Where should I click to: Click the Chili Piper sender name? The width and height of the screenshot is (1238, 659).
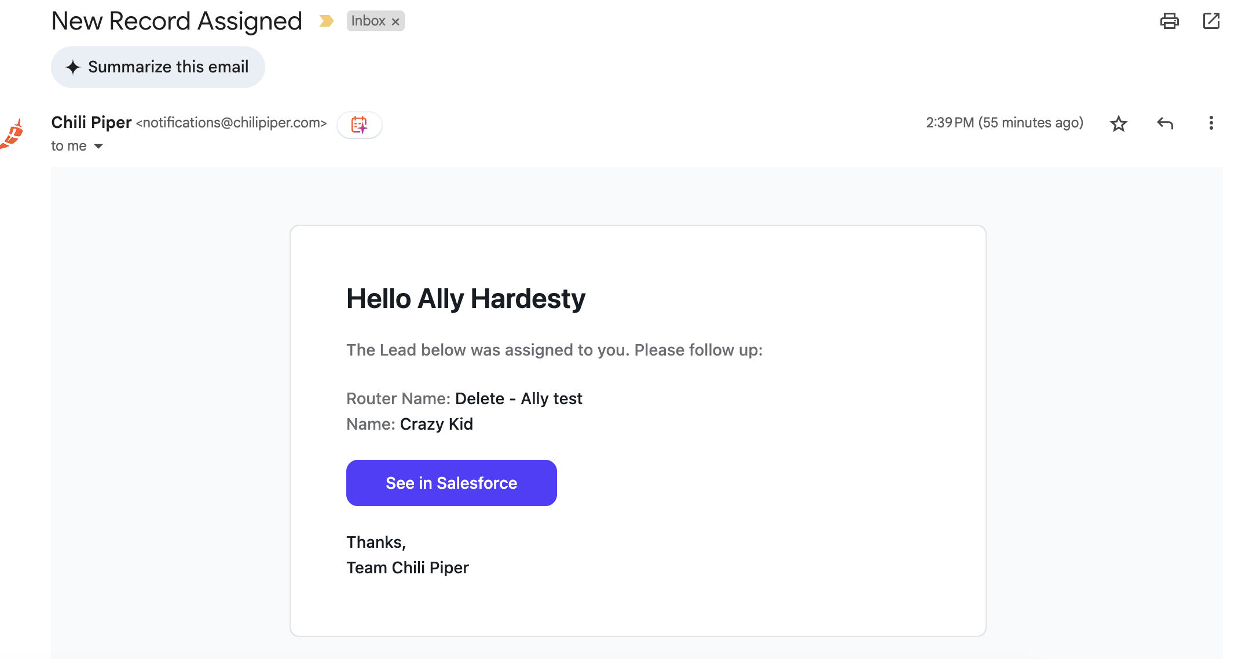click(x=91, y=123)
